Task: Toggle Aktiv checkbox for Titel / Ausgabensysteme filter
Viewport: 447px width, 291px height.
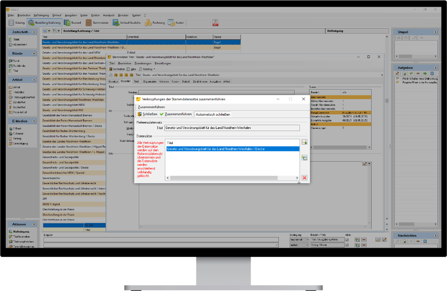Action: [x=347, y=240]
